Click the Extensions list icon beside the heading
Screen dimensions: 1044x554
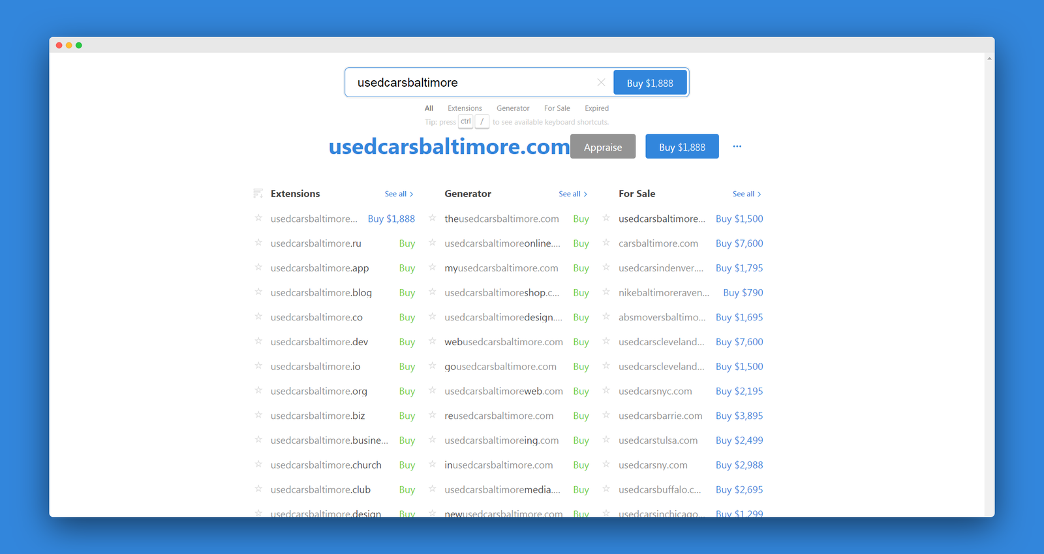(258, 193)
